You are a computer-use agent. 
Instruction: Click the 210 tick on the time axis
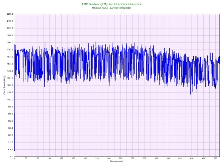click(97, 158)
